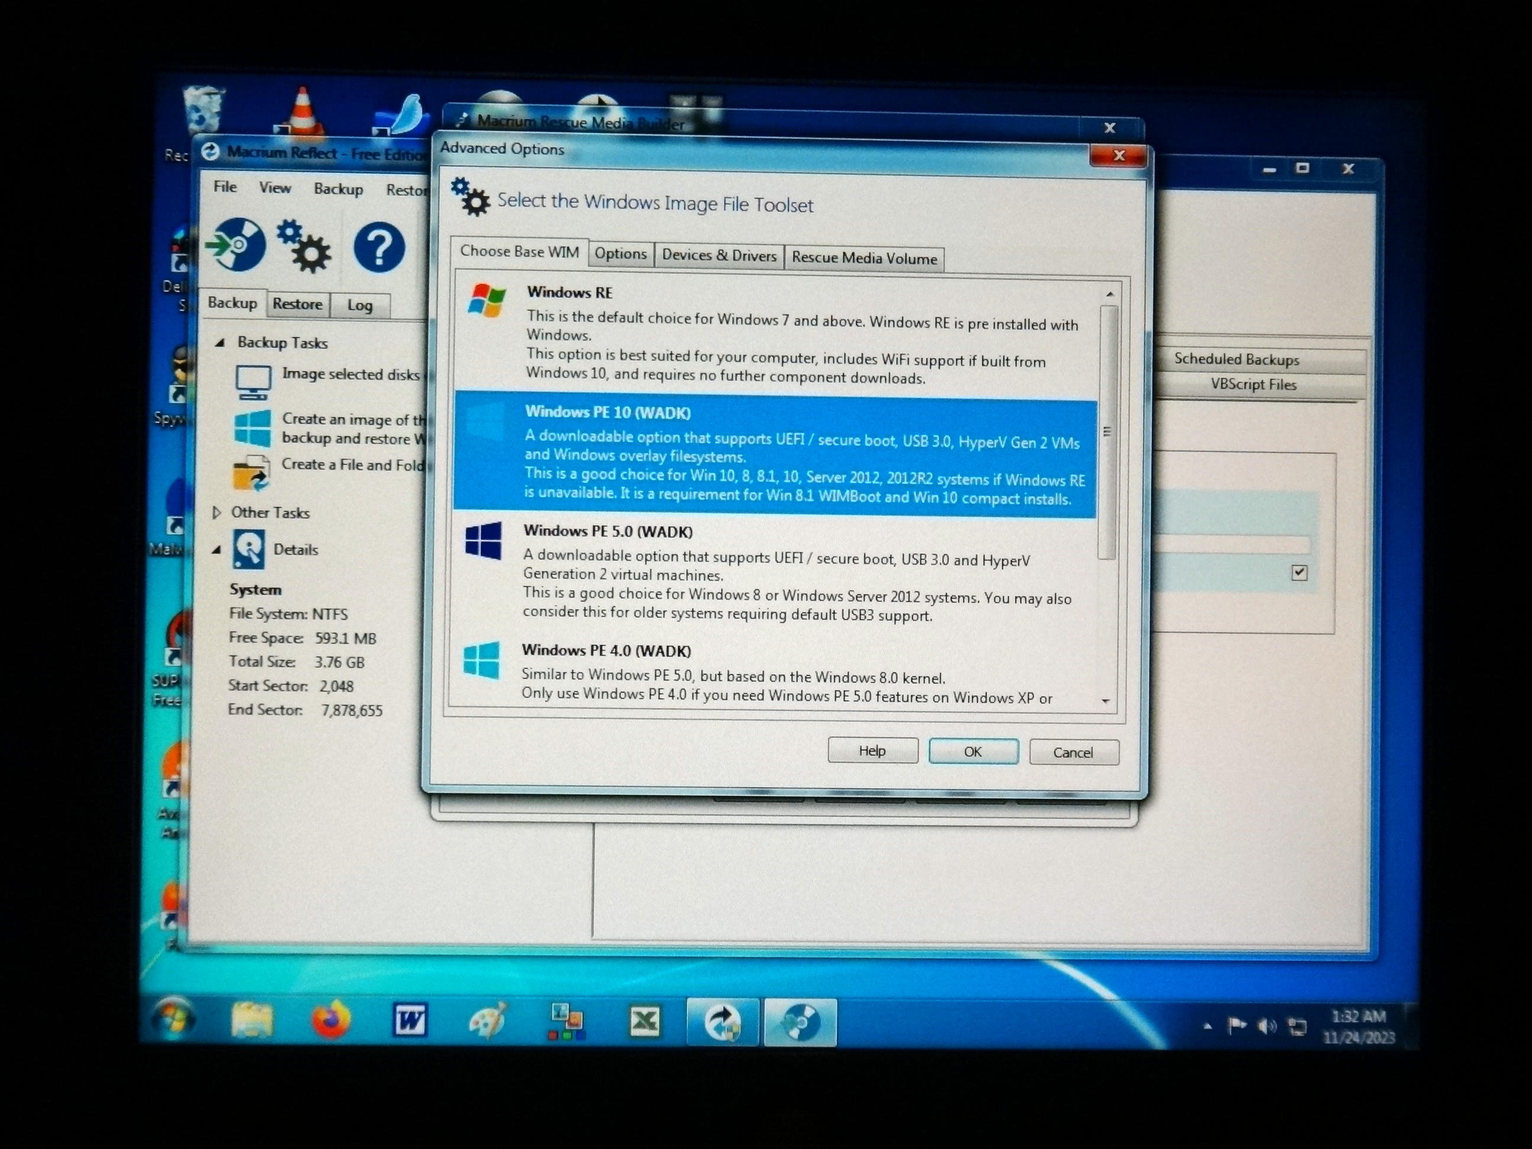Viewport: 1532px width, 1149px height.
Task: Click the gears settings toolbar icon
Action: tap(305, 246)
